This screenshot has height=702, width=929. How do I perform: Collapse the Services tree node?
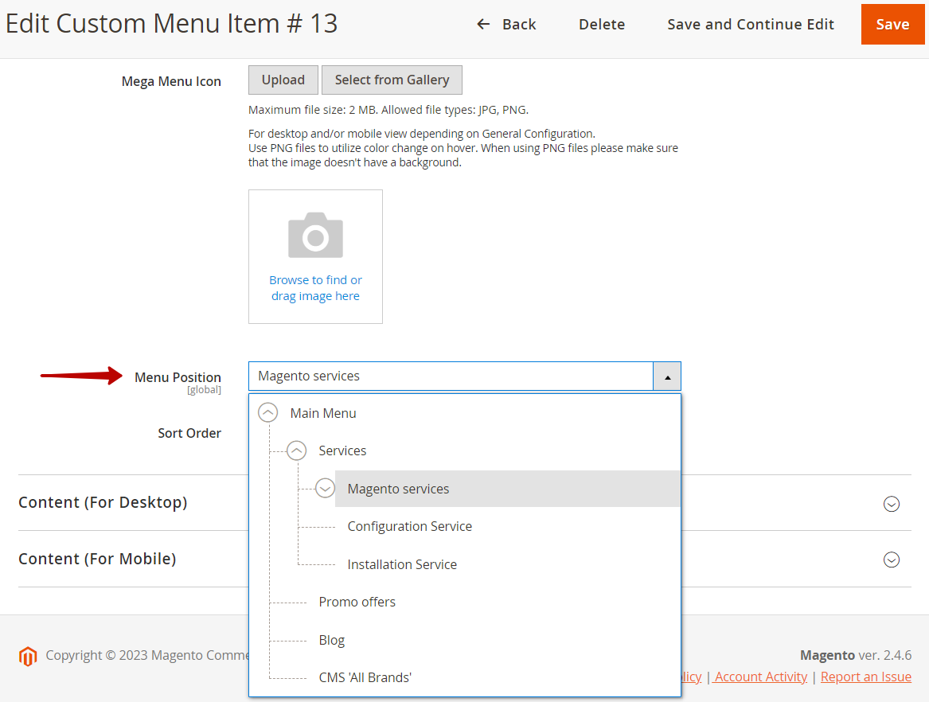[x=296, y=450]
